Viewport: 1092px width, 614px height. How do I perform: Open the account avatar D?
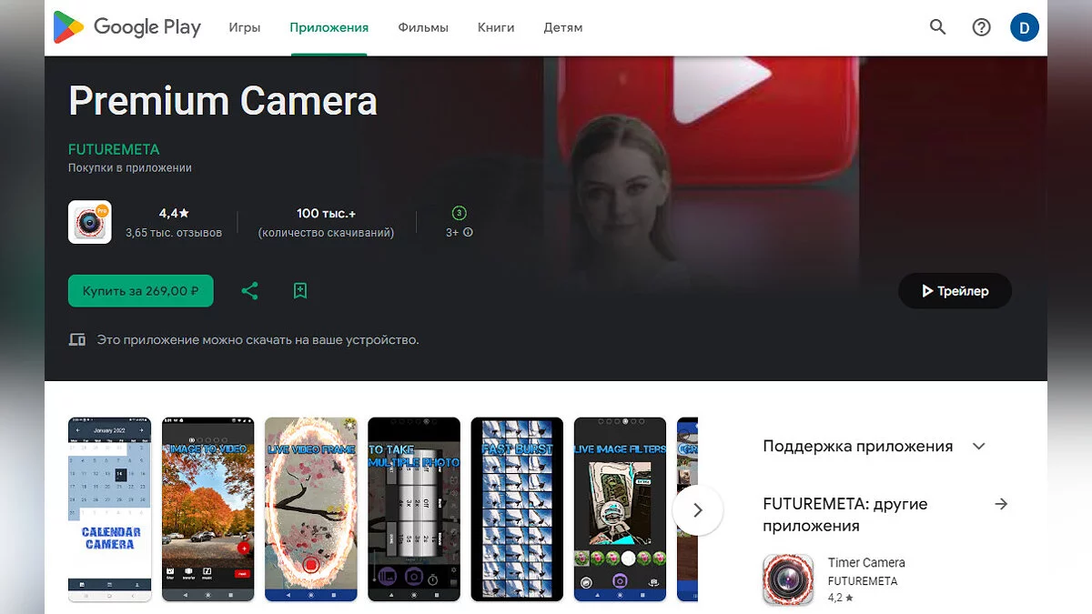click(x=1024, y=27)
